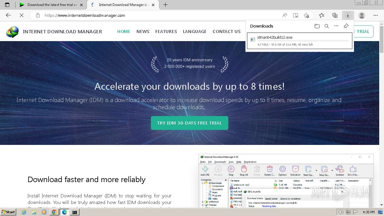Click idman642build12.exe download entry

(x=299, y=41)
